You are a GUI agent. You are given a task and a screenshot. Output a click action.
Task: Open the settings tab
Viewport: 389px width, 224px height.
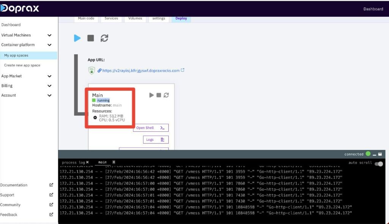pyautogui.click(x=159, y=19)
